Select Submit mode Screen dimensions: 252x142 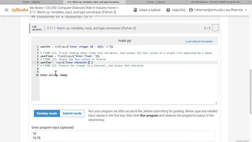click(72, 113)
